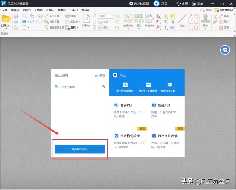Click the Undo arrow
This screenshot has height=190, width=236.
pos(32,16)
